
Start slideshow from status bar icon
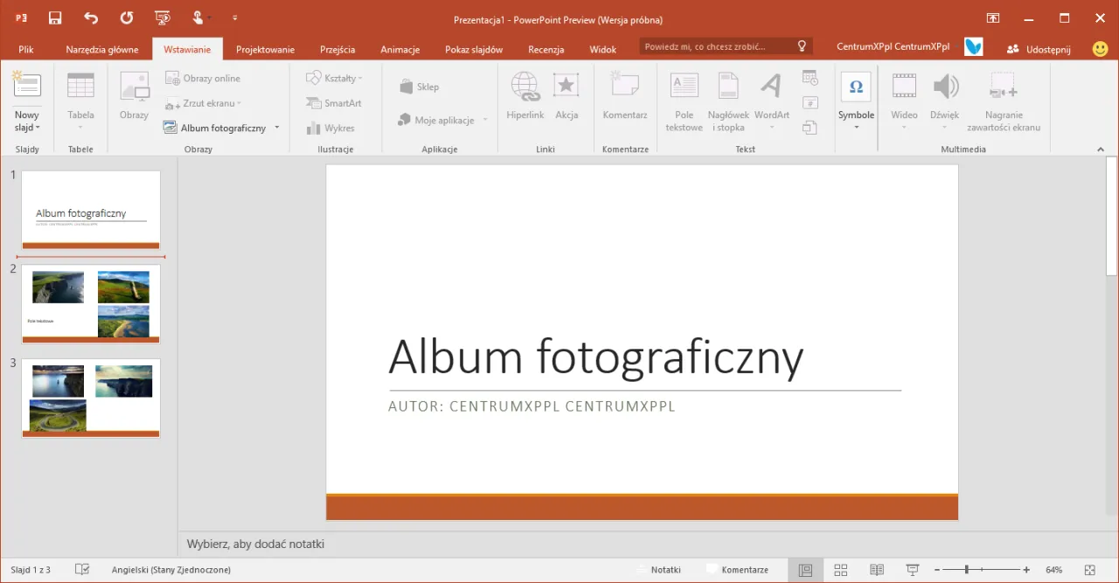click(x=913, y=570)
